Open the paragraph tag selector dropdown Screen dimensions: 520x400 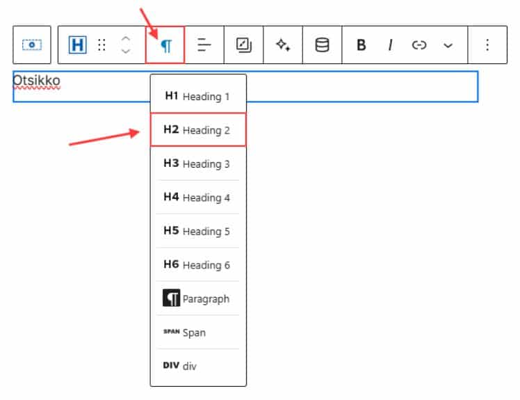pyautogui.click(x=165, y=45)
